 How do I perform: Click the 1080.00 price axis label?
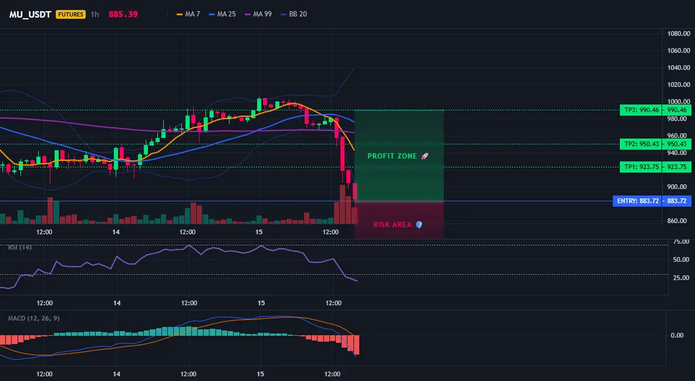coord(679,33)
